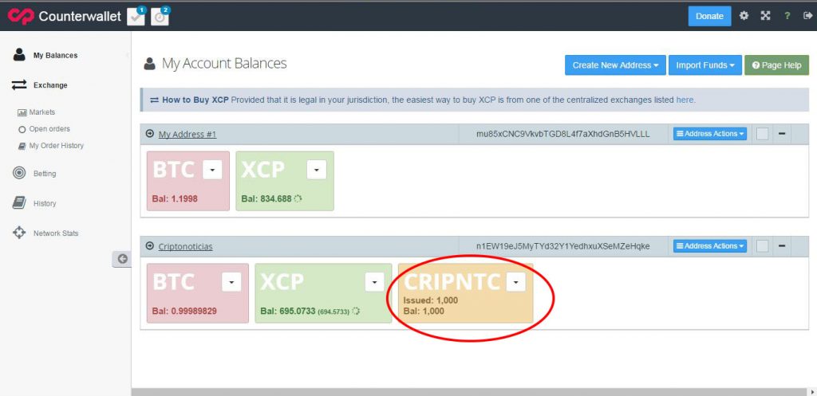The height and width of the screenshot is (396, 817).
Task: Open pending actions checkmark icon with badge 1
Action: coord(136,17)
